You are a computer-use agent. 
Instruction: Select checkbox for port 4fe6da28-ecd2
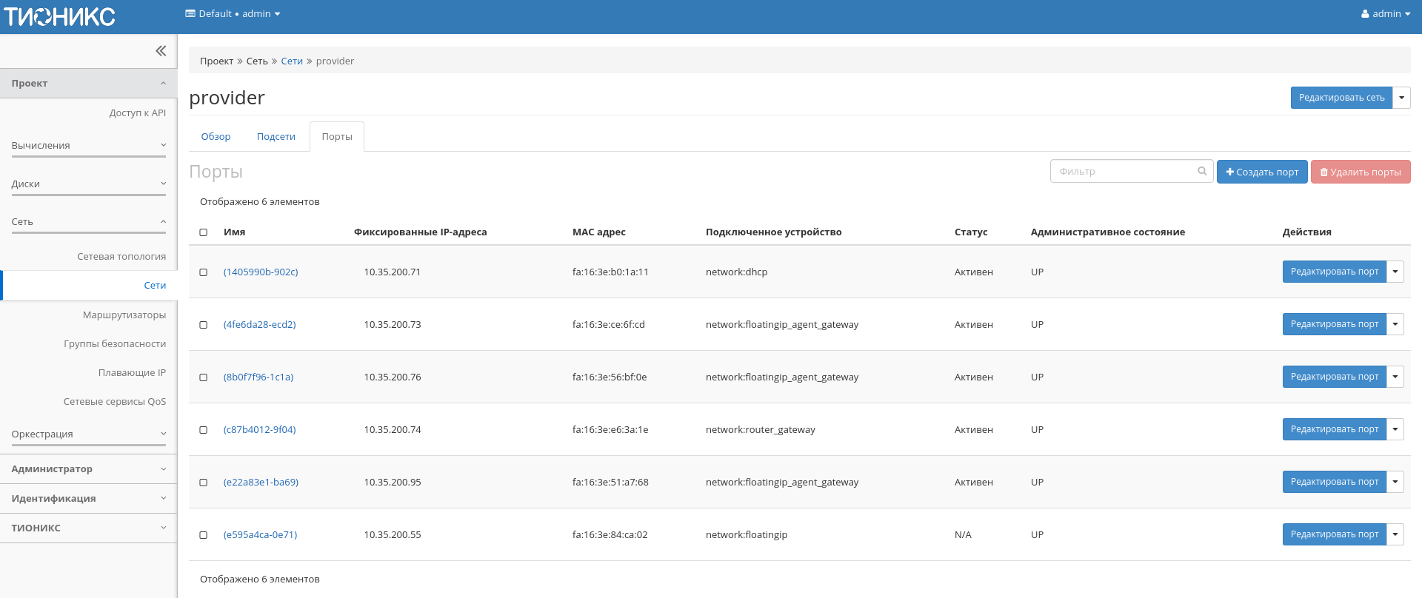(204, 325)
